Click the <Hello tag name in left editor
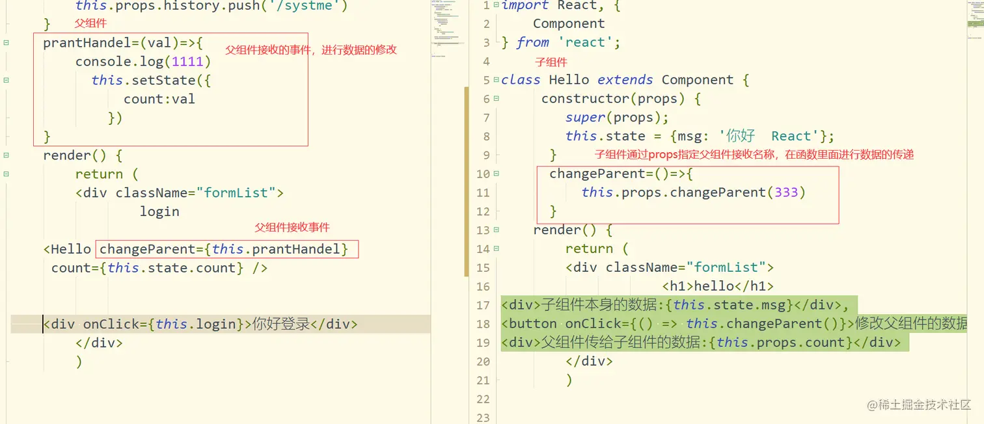The height and width of the screenshot is (424, 984). [68, 249]
